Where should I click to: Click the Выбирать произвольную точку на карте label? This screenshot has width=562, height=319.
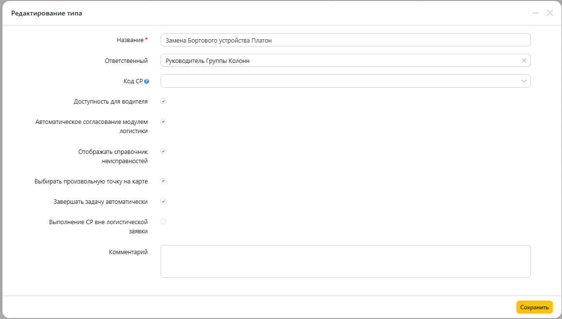tap(91, 182)
